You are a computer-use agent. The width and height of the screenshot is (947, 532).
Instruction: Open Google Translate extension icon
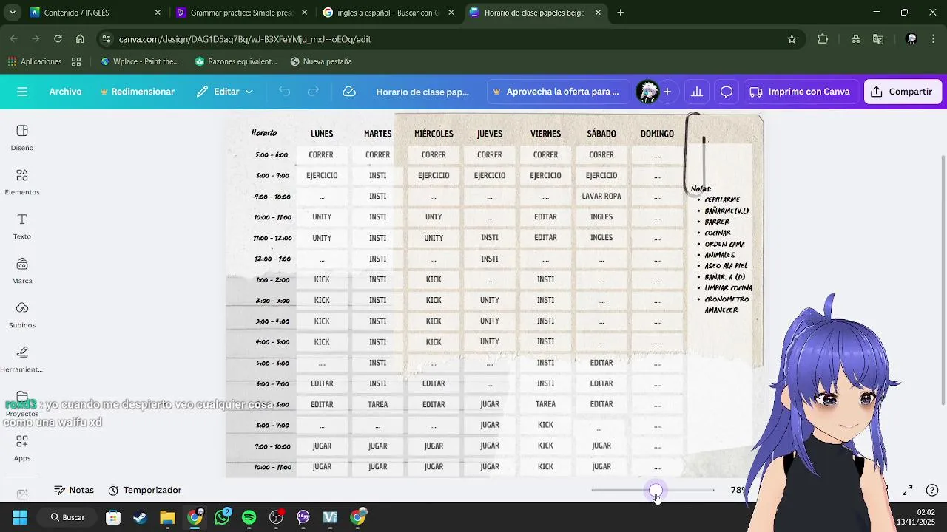[x=878, y=39]
